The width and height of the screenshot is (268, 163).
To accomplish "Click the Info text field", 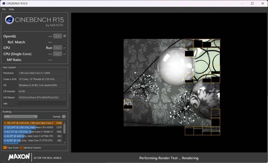I will point(42,104).
